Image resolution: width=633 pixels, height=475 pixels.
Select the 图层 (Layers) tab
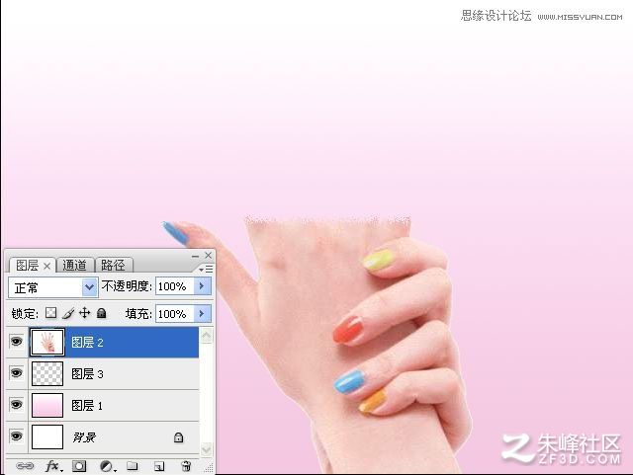[27, 266]
